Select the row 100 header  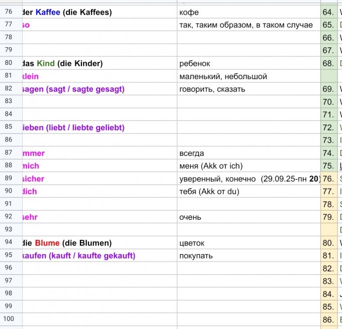[9, 318]
